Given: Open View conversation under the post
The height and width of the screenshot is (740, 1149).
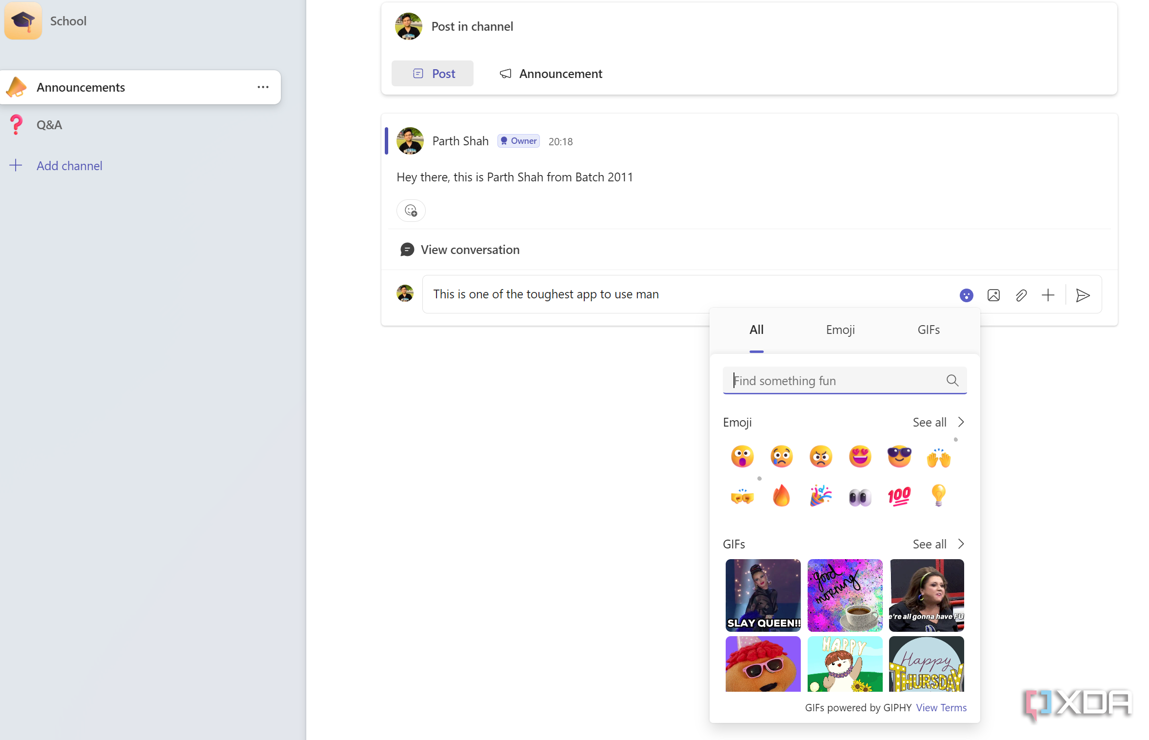Looking at the screenshot, I should 460,250.
